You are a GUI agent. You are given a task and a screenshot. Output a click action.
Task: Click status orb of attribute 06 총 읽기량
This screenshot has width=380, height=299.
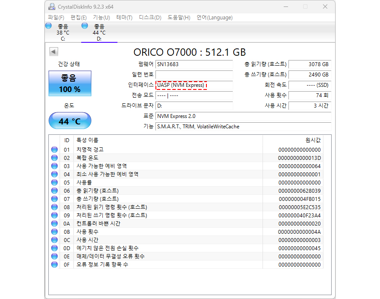pyautogui.click(x=54, y=191)
